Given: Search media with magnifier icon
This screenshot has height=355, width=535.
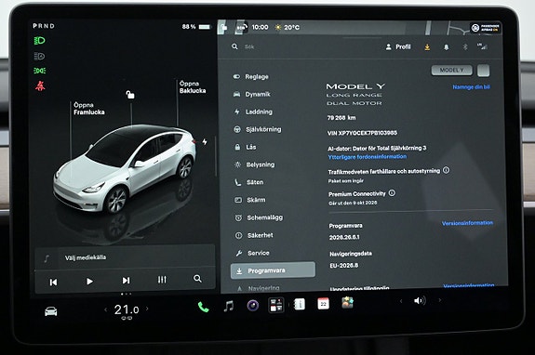Looking at the screenshot, I should 197,279.
